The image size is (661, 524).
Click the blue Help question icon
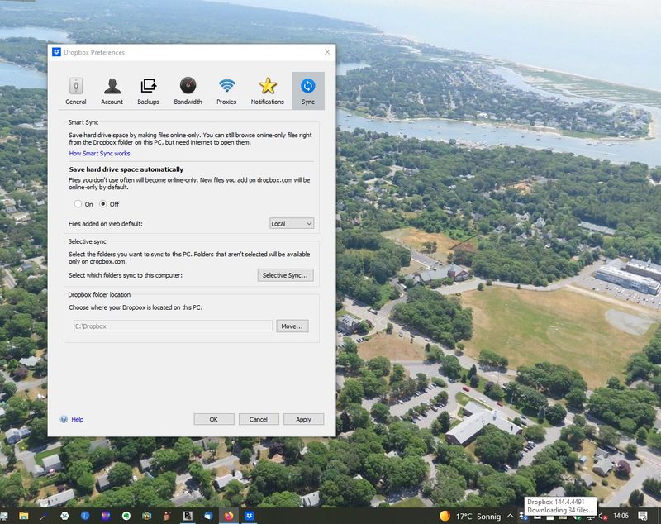point(64,420)
